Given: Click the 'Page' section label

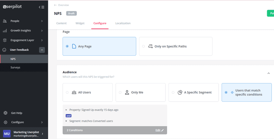Looking at the screenshot, I should coord(66,32).
